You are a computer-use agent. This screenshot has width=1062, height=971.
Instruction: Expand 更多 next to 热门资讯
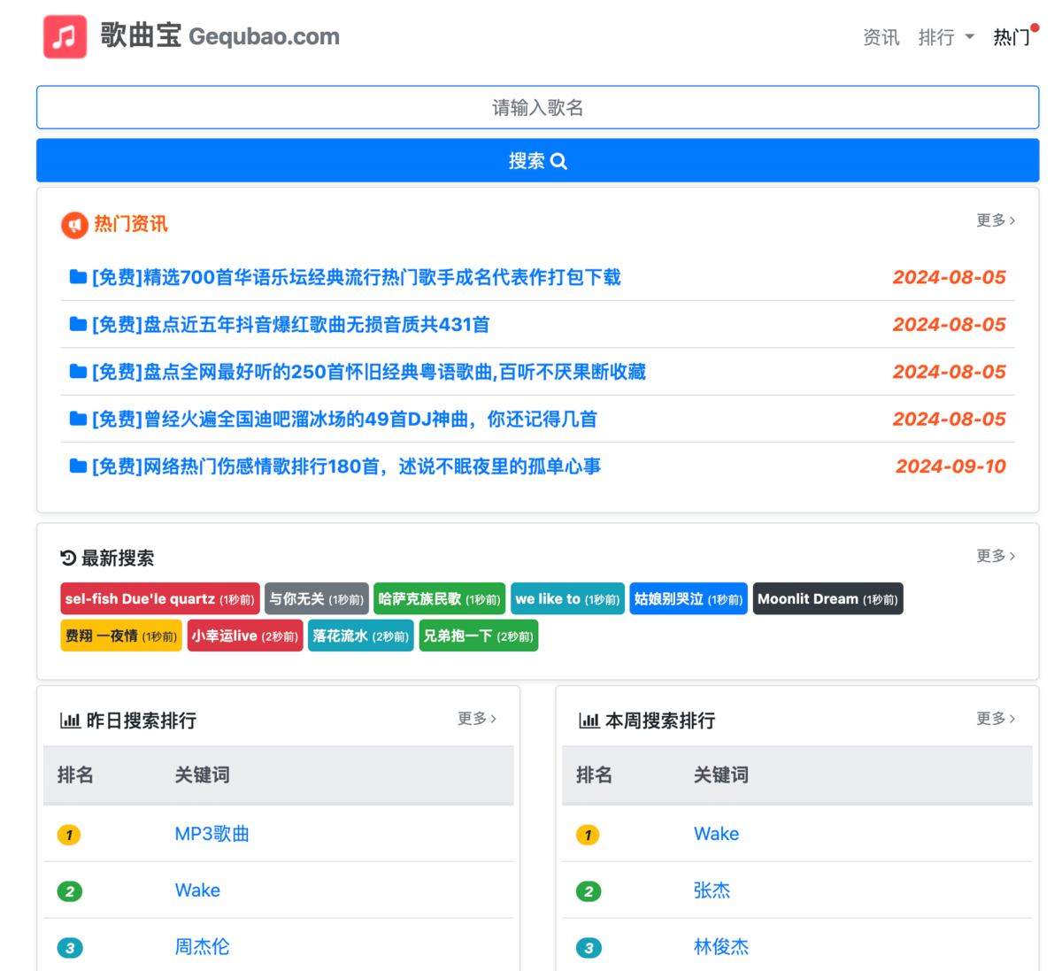(993, 220)
